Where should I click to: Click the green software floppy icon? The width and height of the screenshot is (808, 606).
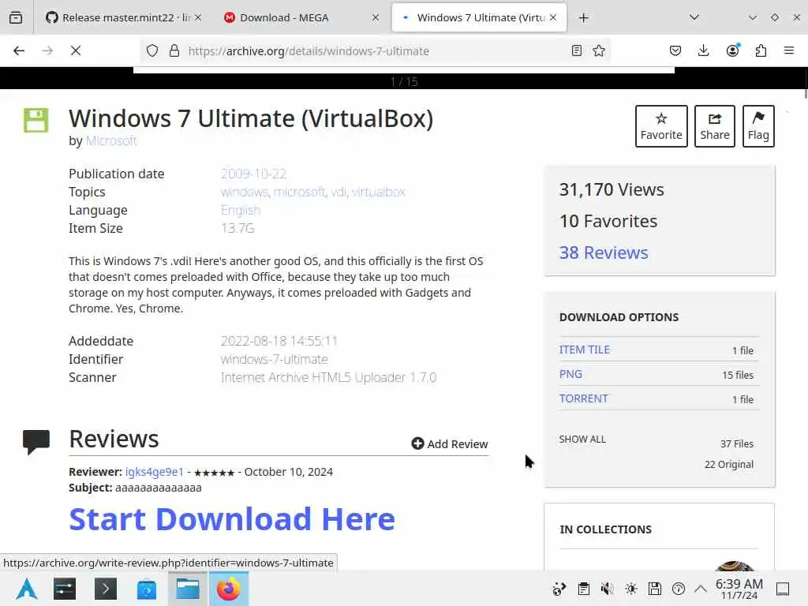coord(36,120)
